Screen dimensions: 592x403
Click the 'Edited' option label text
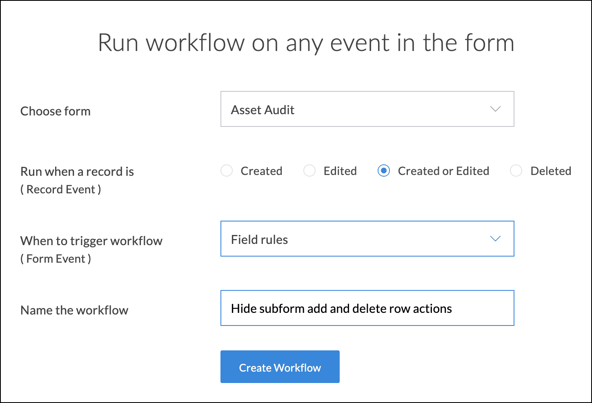tap(340, 171)
